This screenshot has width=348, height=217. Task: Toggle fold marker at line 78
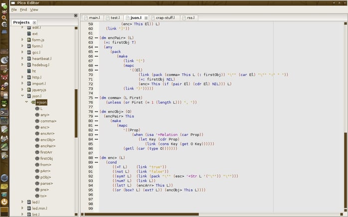(96, 111)
